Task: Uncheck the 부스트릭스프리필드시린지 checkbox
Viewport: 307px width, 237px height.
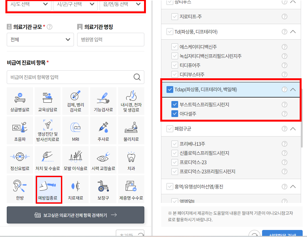Action: coord(174,104)
